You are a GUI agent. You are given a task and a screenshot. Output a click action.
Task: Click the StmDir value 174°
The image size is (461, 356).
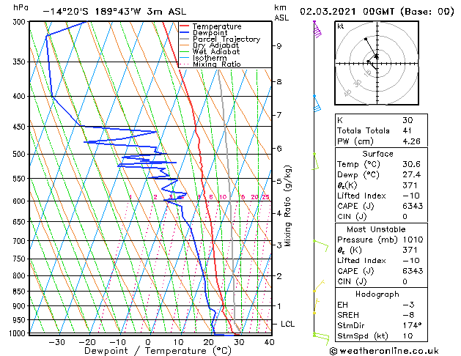click(412, 325)
